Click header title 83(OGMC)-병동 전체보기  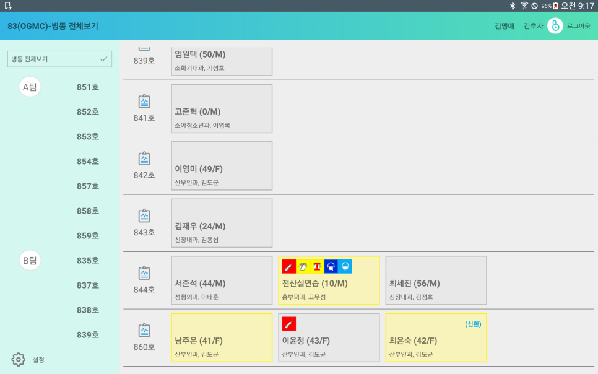tap(53, 26)
